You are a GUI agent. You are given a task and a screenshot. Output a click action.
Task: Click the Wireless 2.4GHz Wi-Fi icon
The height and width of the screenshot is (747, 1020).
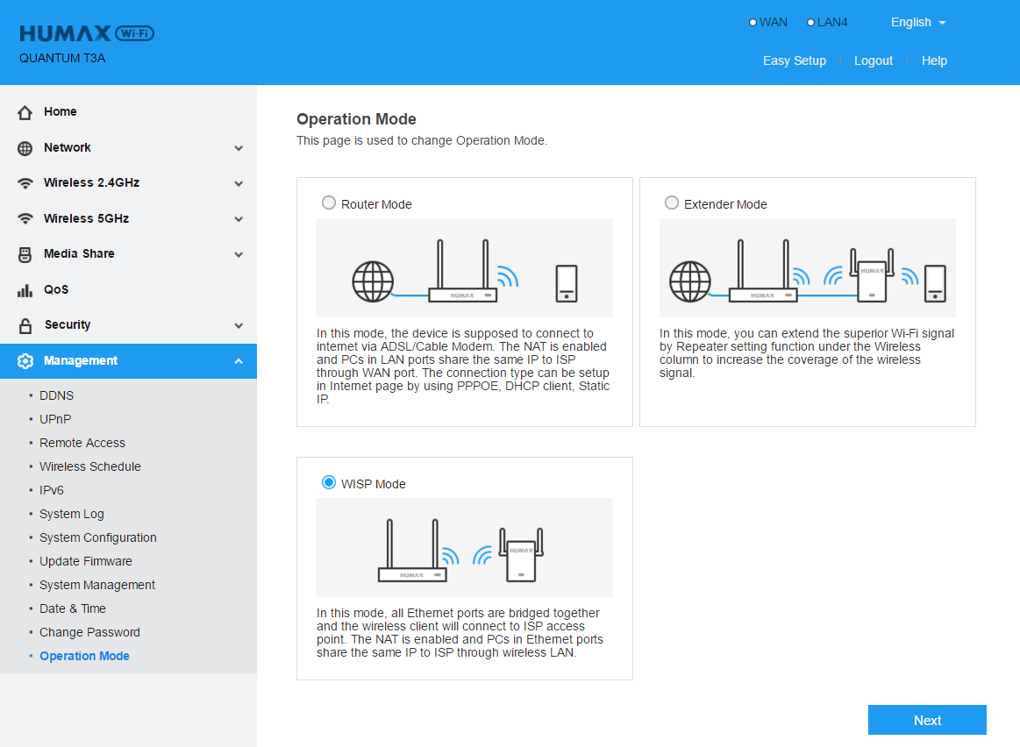point(25,183)
